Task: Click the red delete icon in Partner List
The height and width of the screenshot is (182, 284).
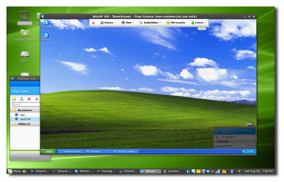Action: (29, 99)
